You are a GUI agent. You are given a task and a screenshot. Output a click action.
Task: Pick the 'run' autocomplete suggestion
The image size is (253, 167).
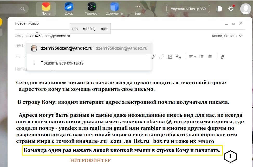(x=75, y=29)
